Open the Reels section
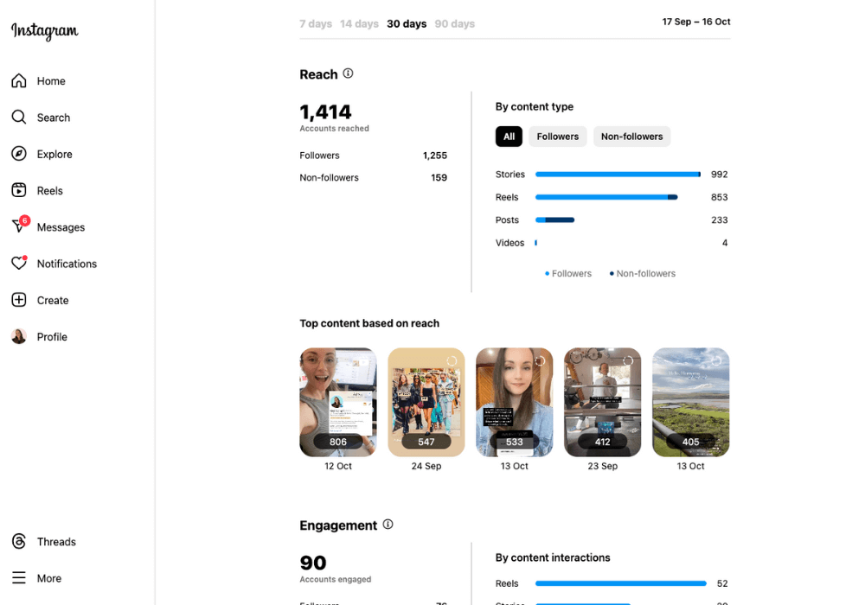The width and height of the screenshot is (865, 605). [x=51, y=190]
